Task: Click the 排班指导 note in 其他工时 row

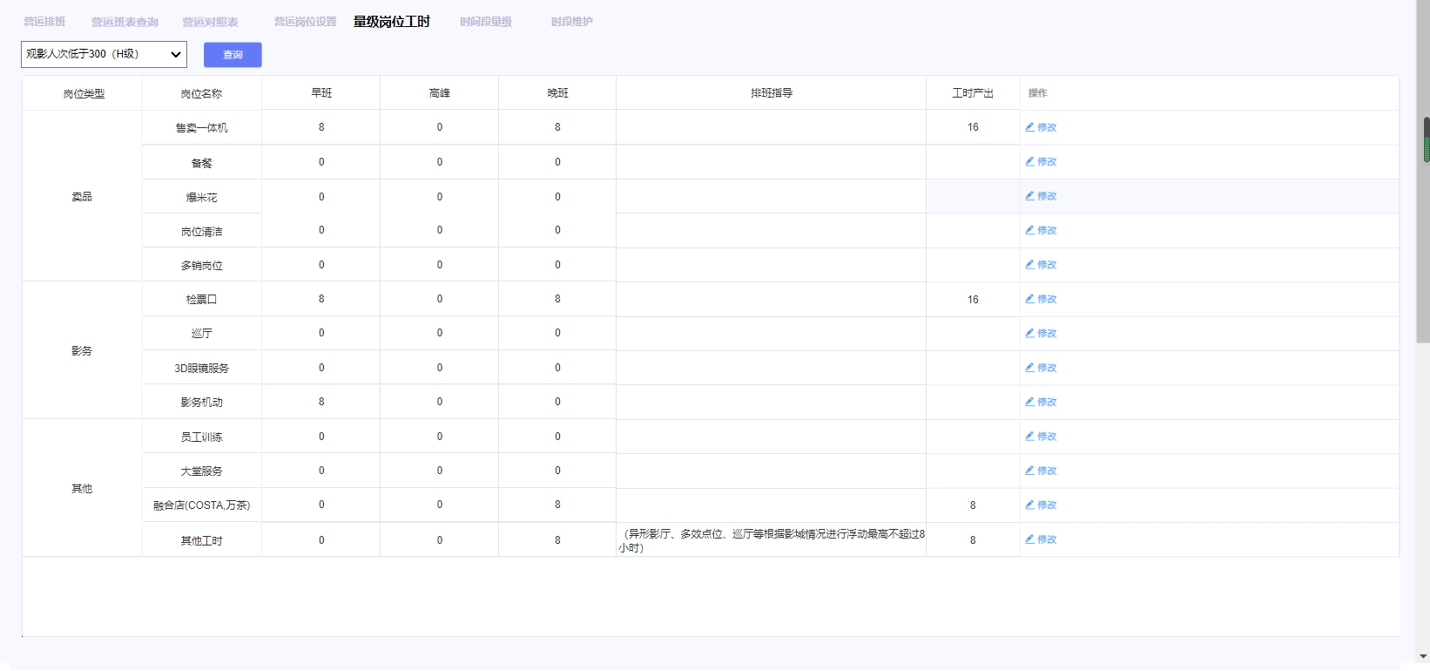Action: (772, 540)
